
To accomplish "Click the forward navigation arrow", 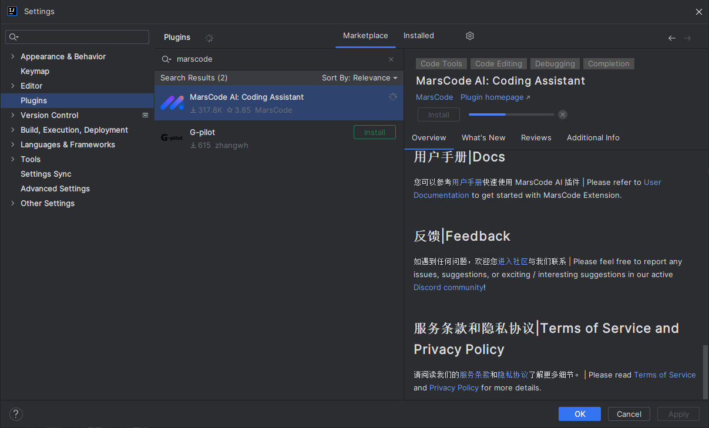I will pos(687,38).
